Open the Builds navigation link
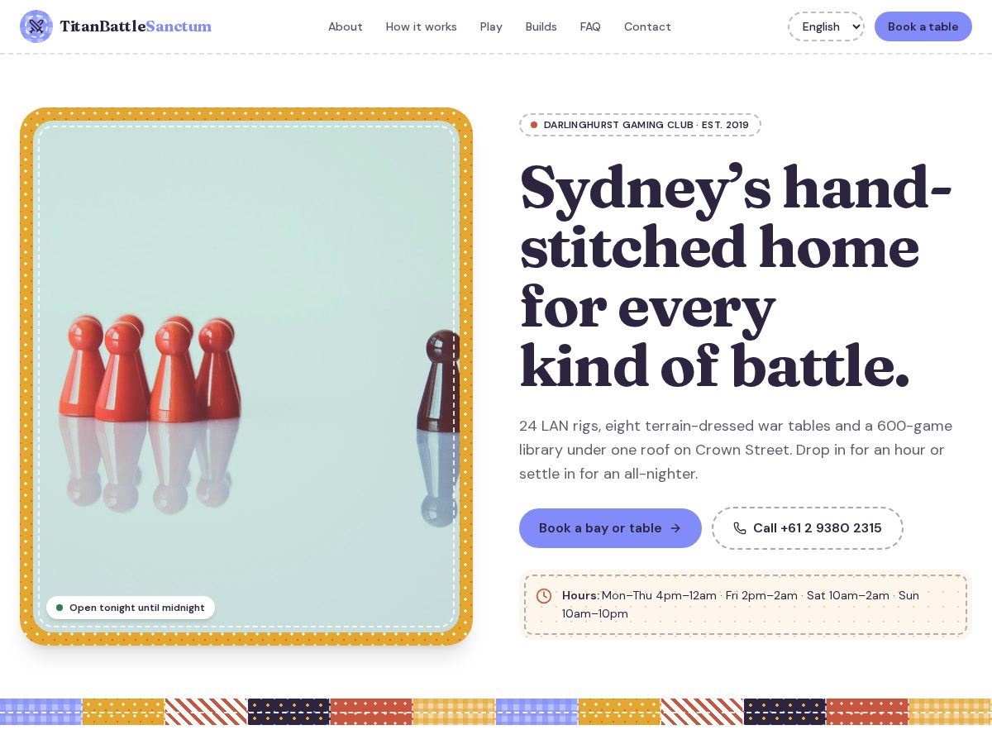The width and height of the screenshot is (992, 744). 541,26
